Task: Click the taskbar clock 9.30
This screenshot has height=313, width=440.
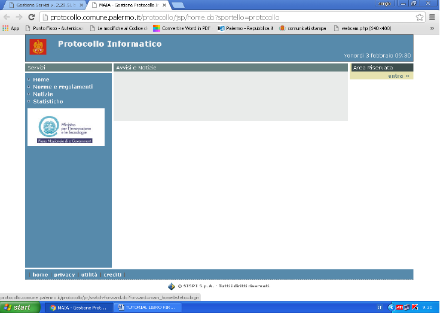Action: pyautogui.click(x=427, y=308)
